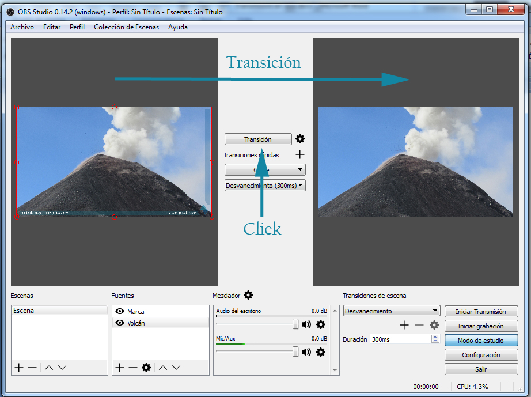
Task: Increase Duración value with stepper arrow
Action: click(x=435, y=337)
